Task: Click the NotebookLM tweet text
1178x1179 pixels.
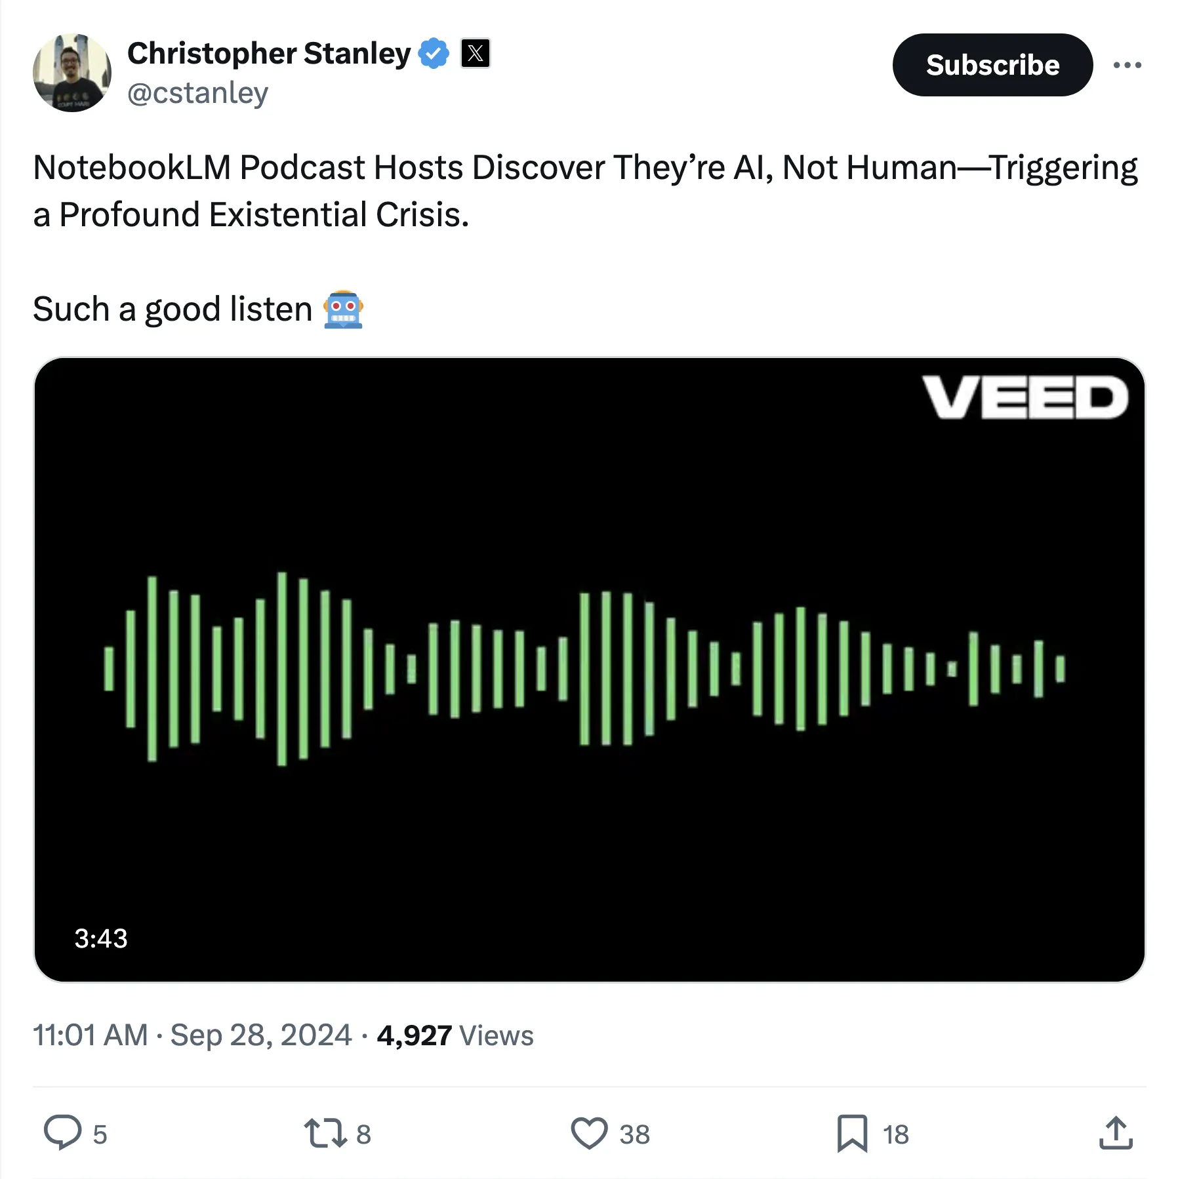Action: (585, 191)
